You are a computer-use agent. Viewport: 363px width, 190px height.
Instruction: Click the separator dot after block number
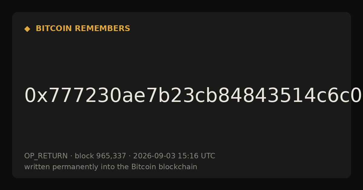[130, 156]
